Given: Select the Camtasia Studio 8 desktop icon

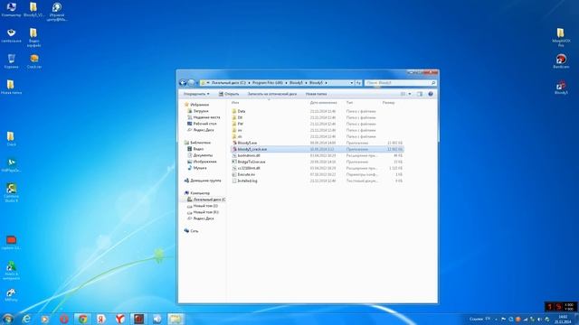Looking at the screenshot, I should pos(11,192).
